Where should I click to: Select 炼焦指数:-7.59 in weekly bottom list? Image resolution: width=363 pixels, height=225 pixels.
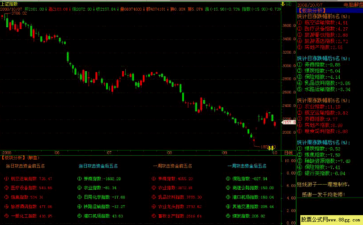pyautogui.click(x=319, y=155)
